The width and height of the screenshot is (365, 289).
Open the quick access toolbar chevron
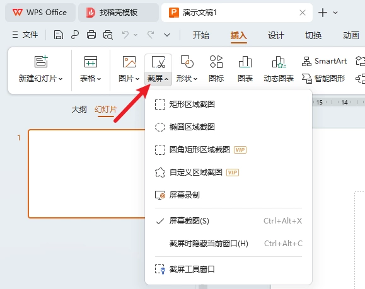167,35
